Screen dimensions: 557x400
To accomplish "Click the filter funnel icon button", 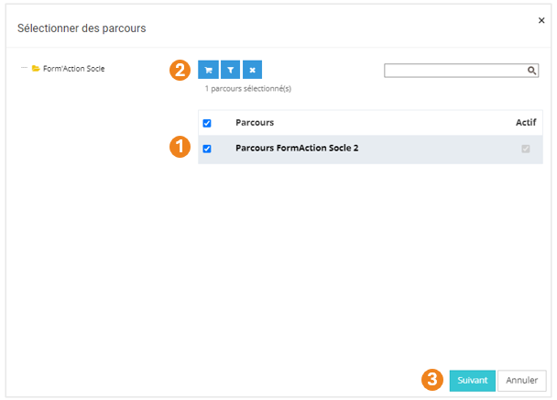I will (x=231, y=70).
